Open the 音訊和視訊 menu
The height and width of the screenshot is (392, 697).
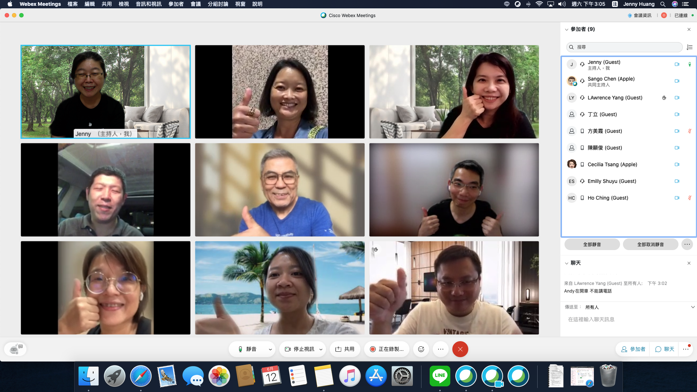click(x=148, y=4)
